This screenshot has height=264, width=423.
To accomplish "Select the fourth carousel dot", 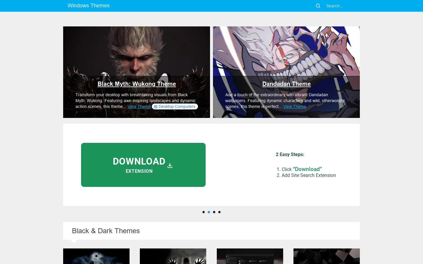I will pos(219,212).
